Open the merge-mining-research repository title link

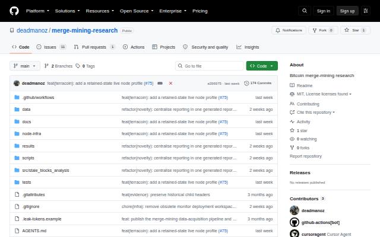(84, 30)
